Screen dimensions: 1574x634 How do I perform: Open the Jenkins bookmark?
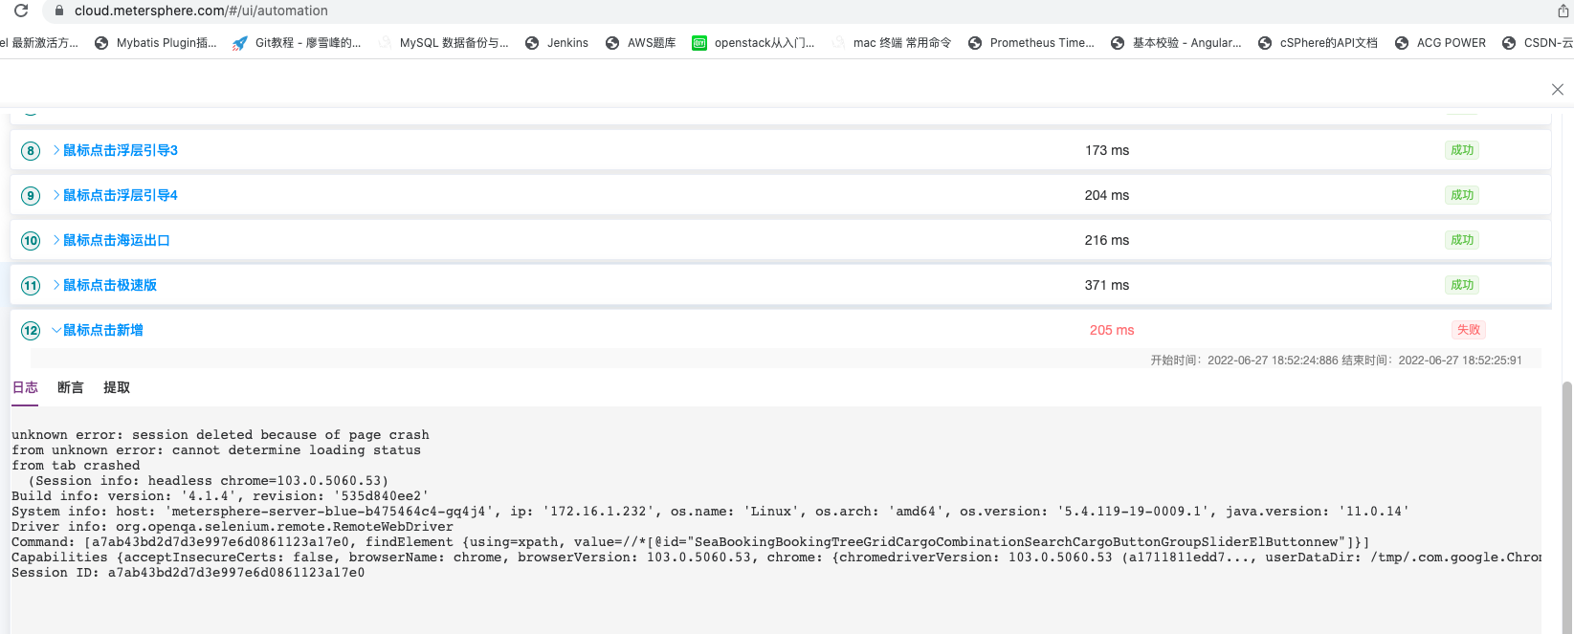(x=557, y=43)
